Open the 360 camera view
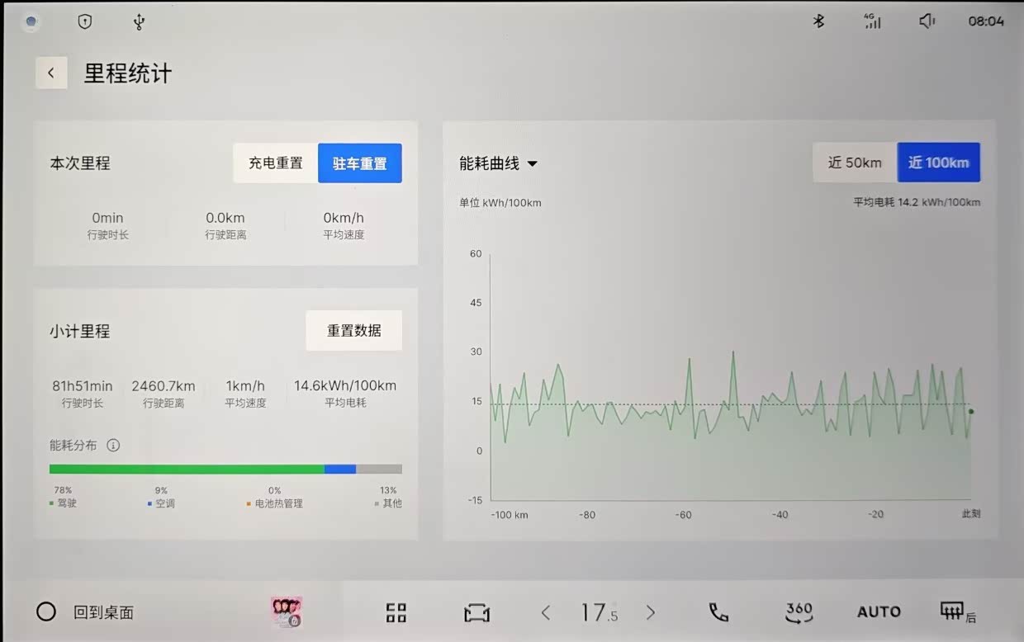The height and width of the screenshot is (642, 1024). coord(799,612)
